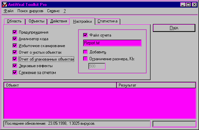This screenshot has height=130, width=199.
Task: Toggle the Избыточное сканирование checkbox
Action: click(15, 45)
